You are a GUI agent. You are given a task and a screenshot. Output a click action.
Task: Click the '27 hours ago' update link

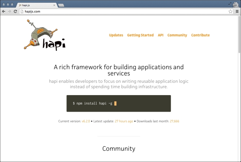pos(124,121)
